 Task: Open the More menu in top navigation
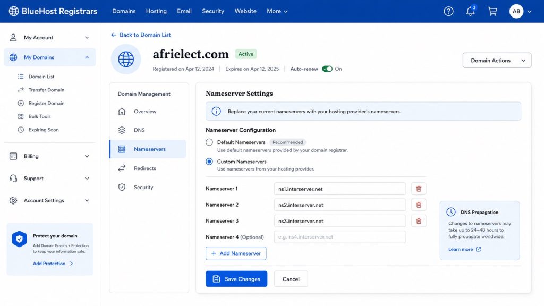point(277,11)
